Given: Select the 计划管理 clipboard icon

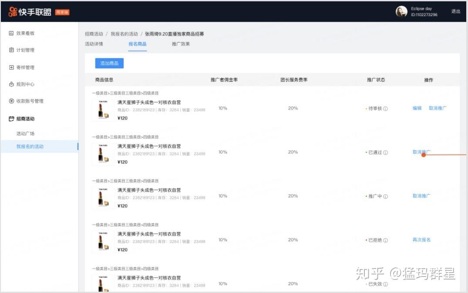Looking at the screenshot, I should [x=11, y=50].
